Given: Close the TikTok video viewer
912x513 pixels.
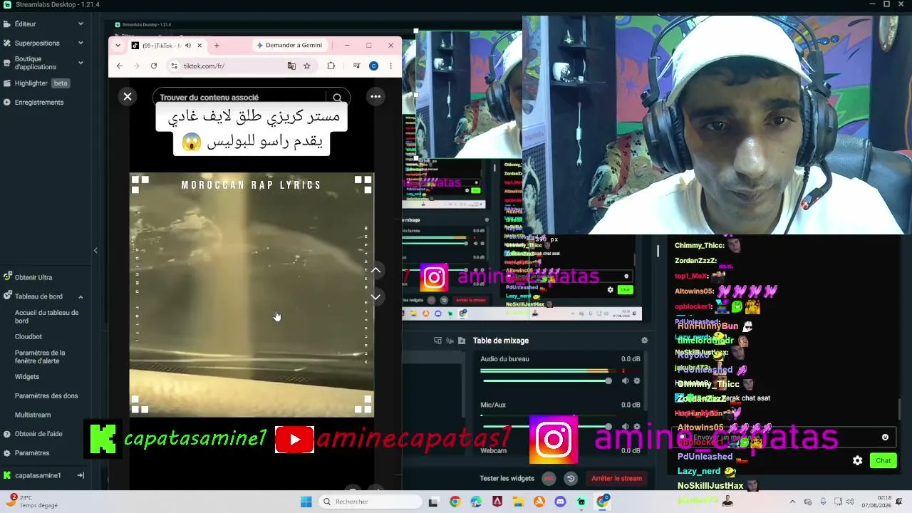Looking at the screenshot, I should point(128,97).
